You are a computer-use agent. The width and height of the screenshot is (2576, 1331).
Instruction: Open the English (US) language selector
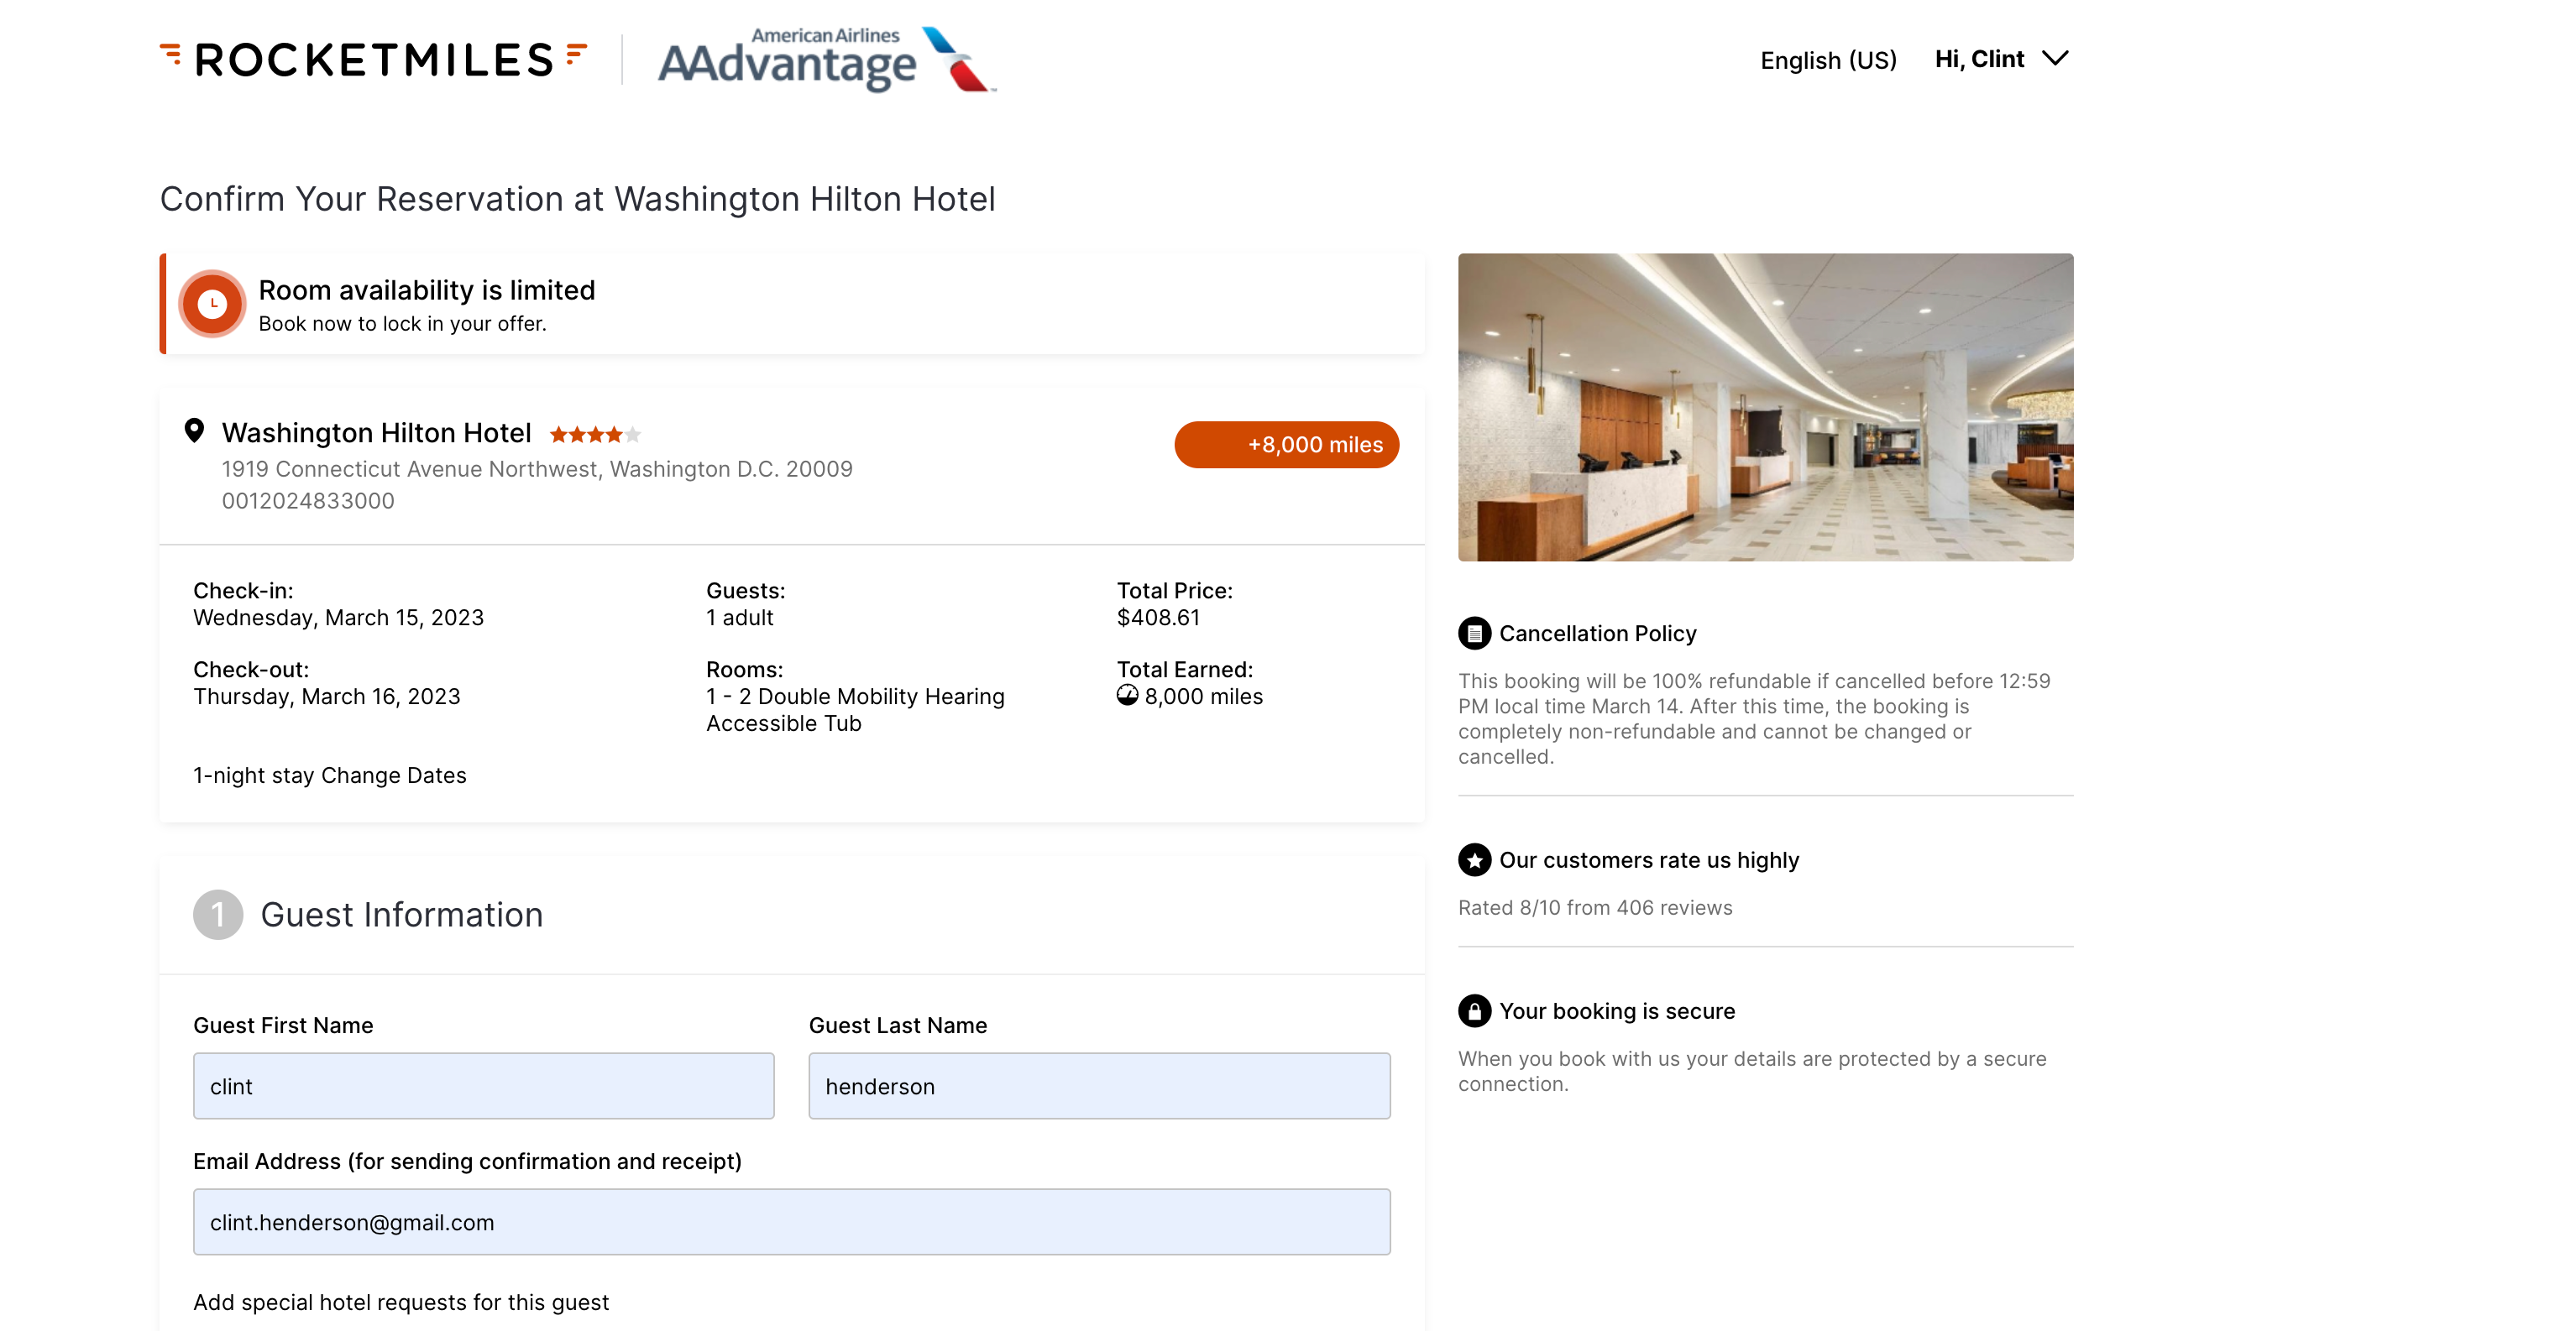[1828, 61]
